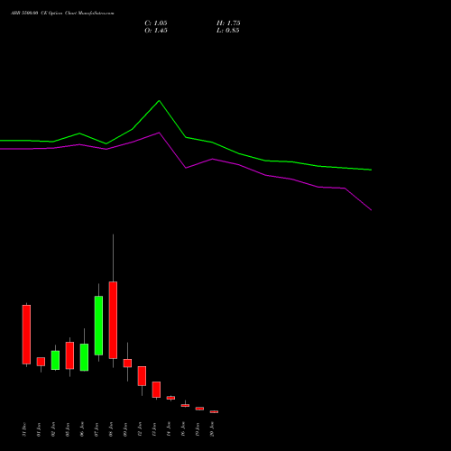The height and width of the screenshot is (451, 451).
Task: Click the '09 Jan' date label
Action: [x=125, y=429]
